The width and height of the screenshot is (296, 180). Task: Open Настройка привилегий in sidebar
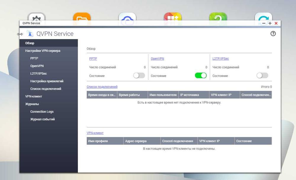49,81
